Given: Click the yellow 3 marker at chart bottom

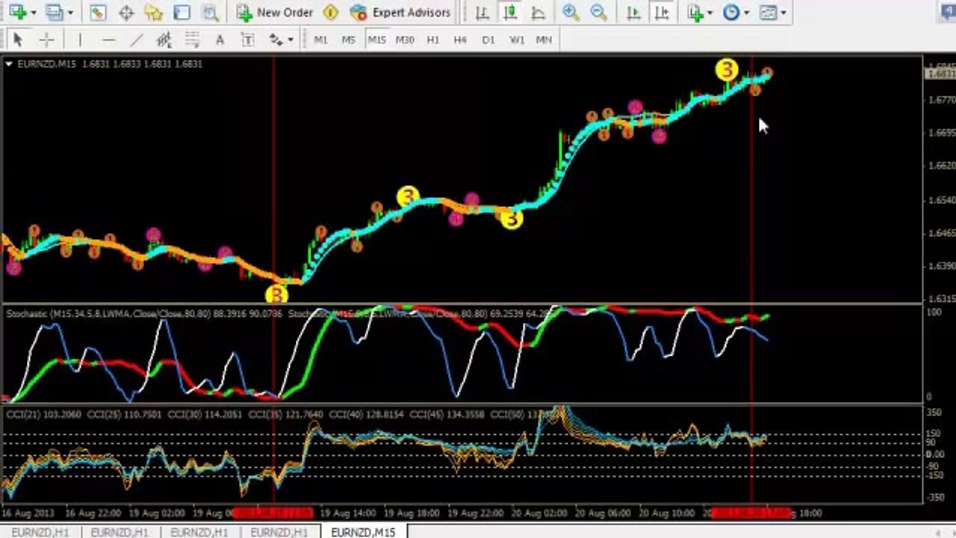Looking at the screenshot, I should 276,294.
